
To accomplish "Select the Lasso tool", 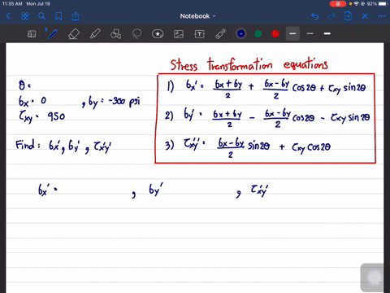I will point(136,34).
